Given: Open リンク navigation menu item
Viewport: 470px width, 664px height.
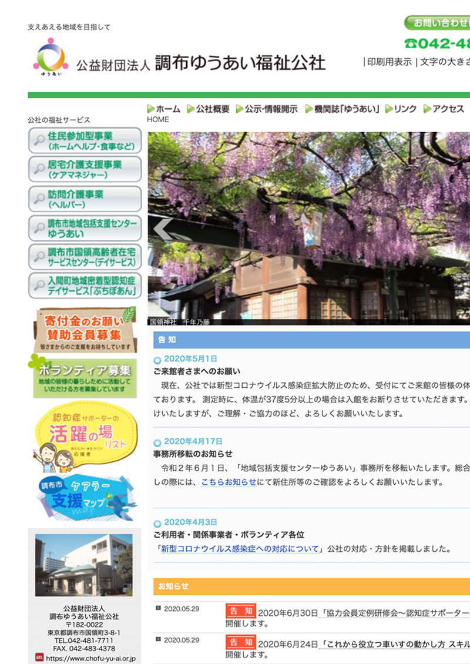Looking at the screenshot, I should tap(401, 109).
